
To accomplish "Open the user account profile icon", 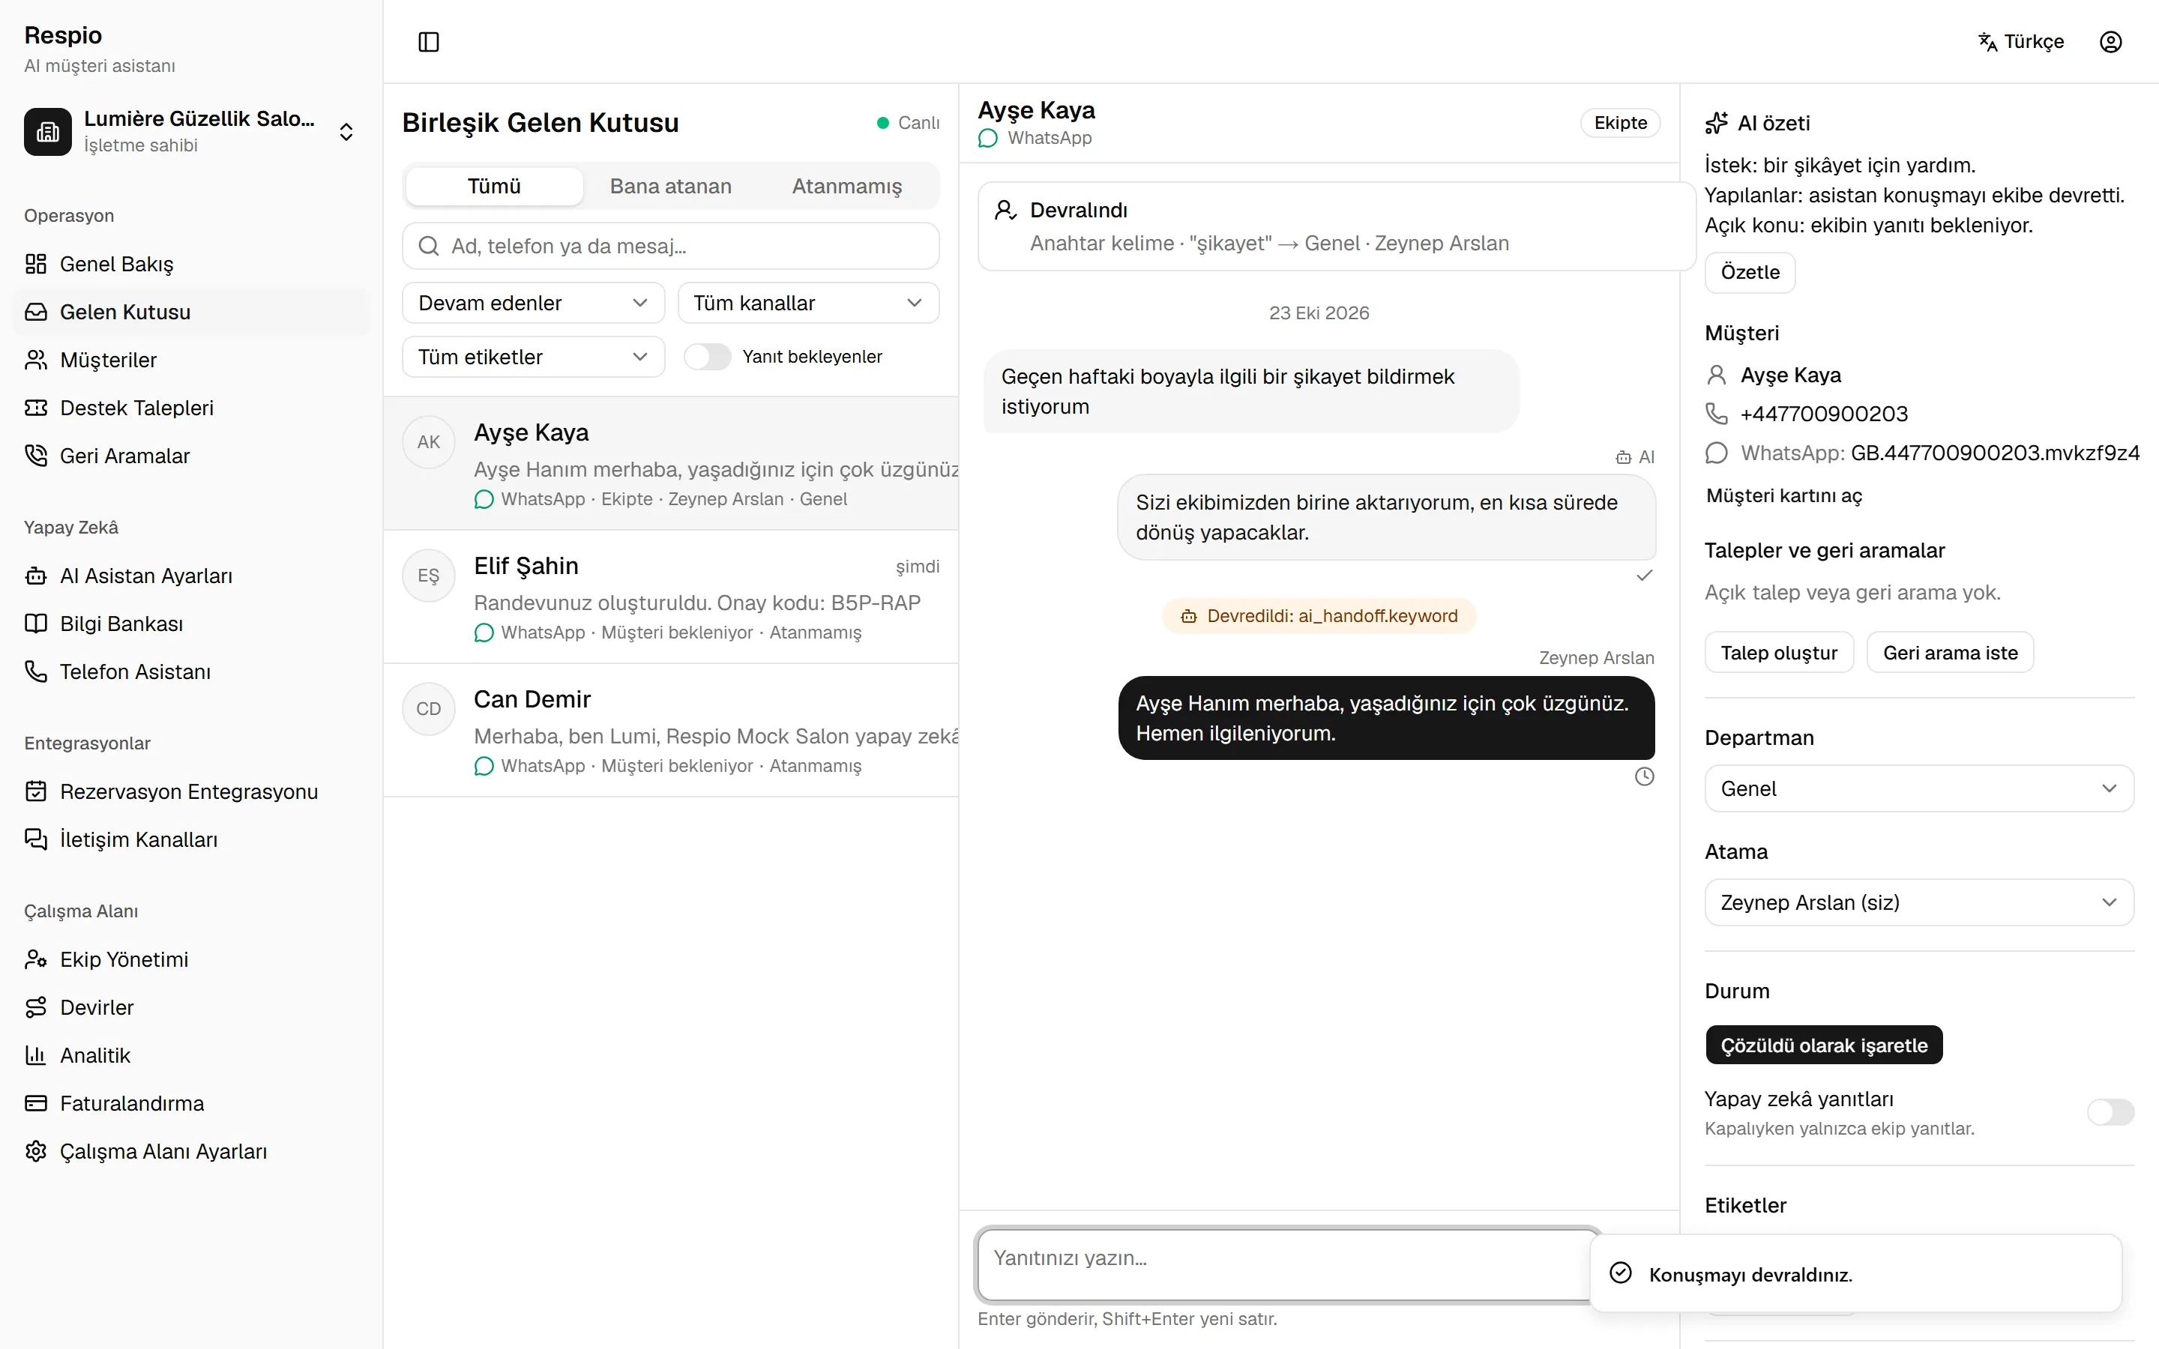I will tap(2110, 42).
